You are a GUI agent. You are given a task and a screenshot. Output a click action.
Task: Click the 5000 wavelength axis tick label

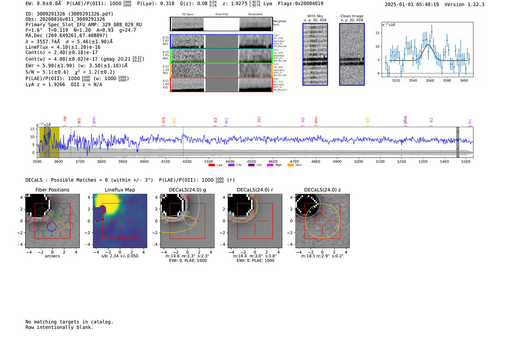click(x=358, y=162)
